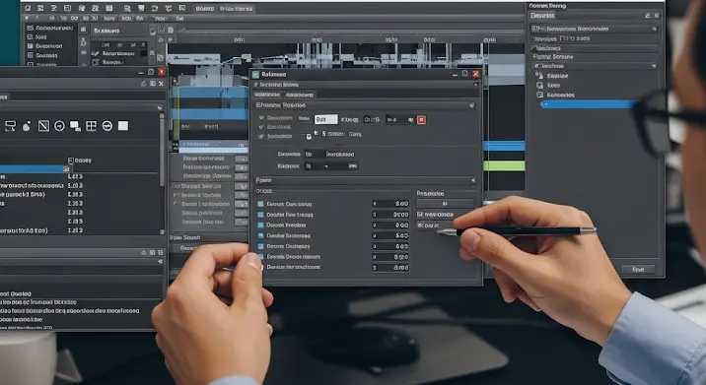Click the circle-with-center-dot icon in left window
Screen dimensions: 706x385
pos(59,126)
